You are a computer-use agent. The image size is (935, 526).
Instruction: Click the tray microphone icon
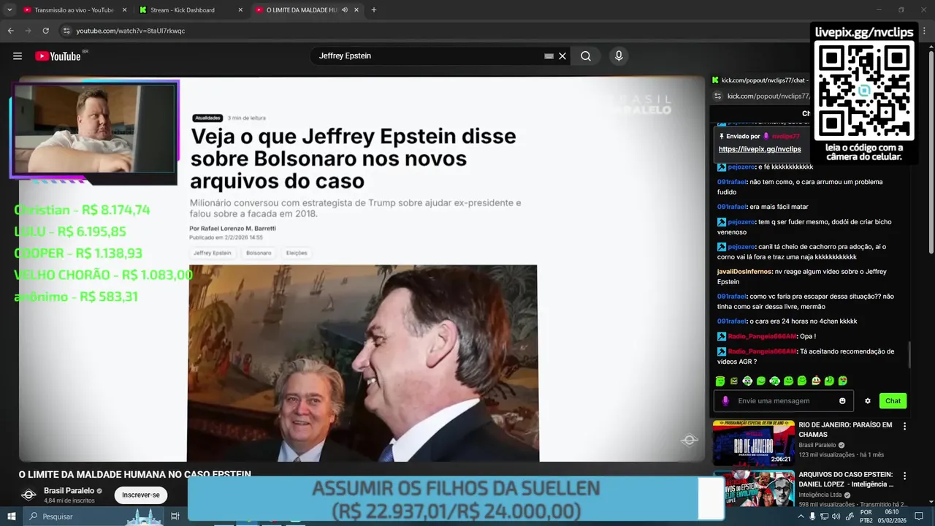click(x=812, y=517)
